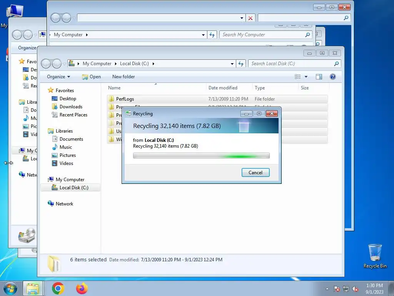The image size is (394, 296).
Task: Refresh the Local Disk (C:) address bar
Action: (x=241, y=64)
